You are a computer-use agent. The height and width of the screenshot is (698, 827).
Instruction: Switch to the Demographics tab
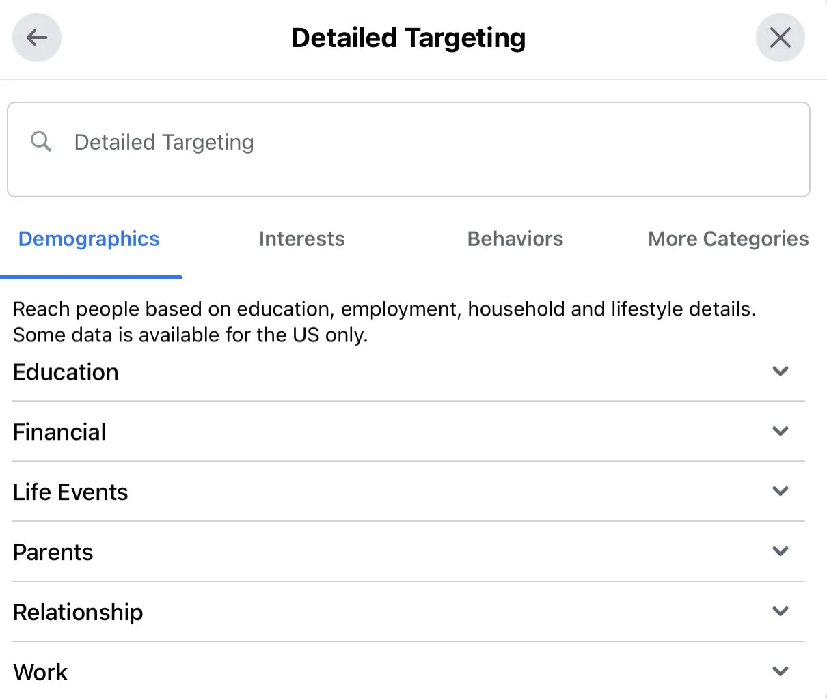[89, 239]
